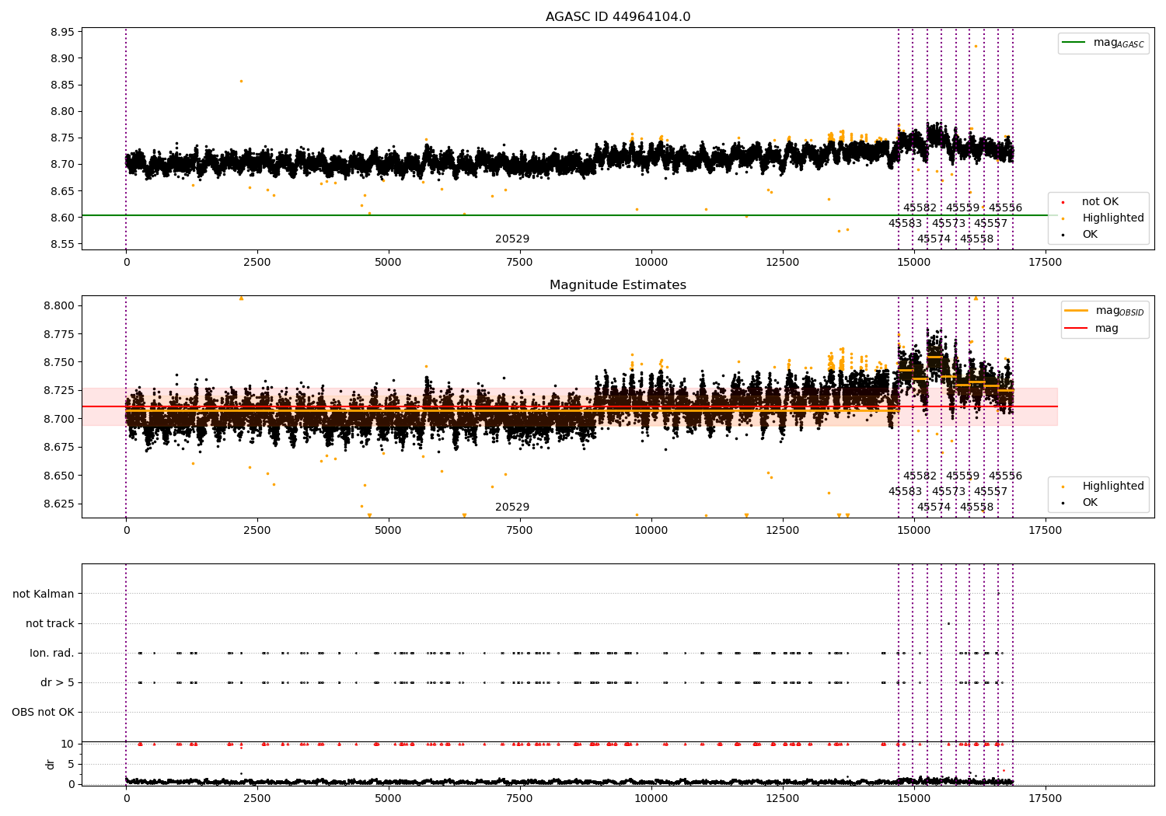This screenshot has width=1166, height=816.
Task: Click the 8.95 y-axis tick label
Action: point(62,33)
